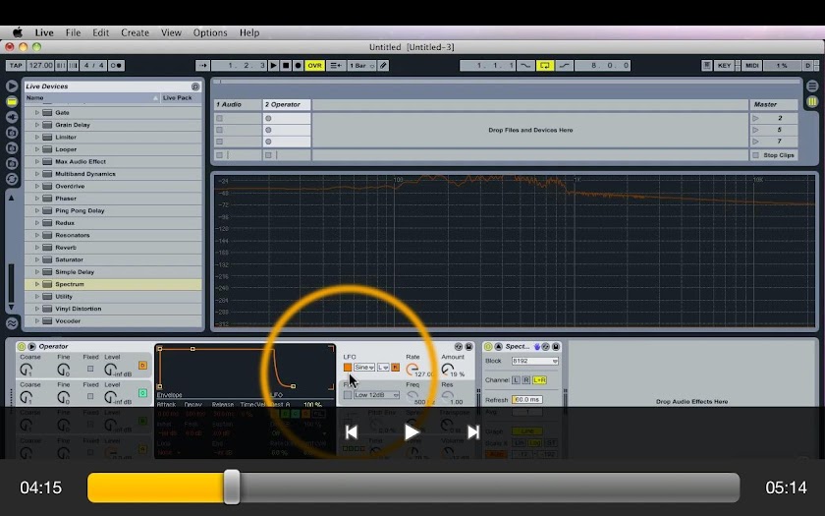The width and height of the screenshot is (825, 516).
Task: Switch to Arrangement view icon
Action: click(x=812, y=86)
